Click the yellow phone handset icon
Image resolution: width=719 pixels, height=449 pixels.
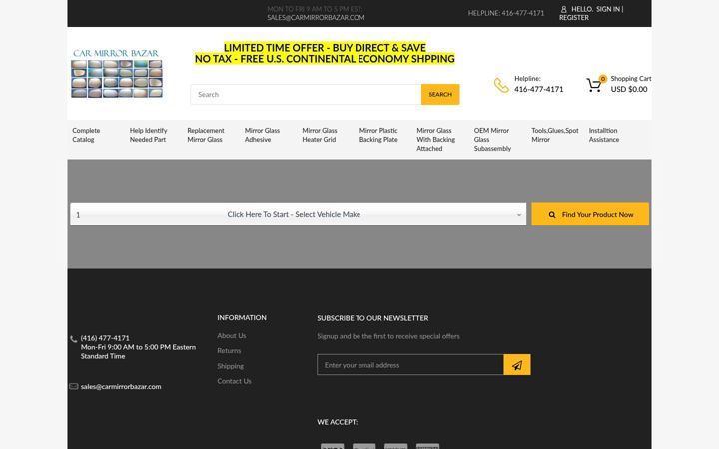(501, 85)
